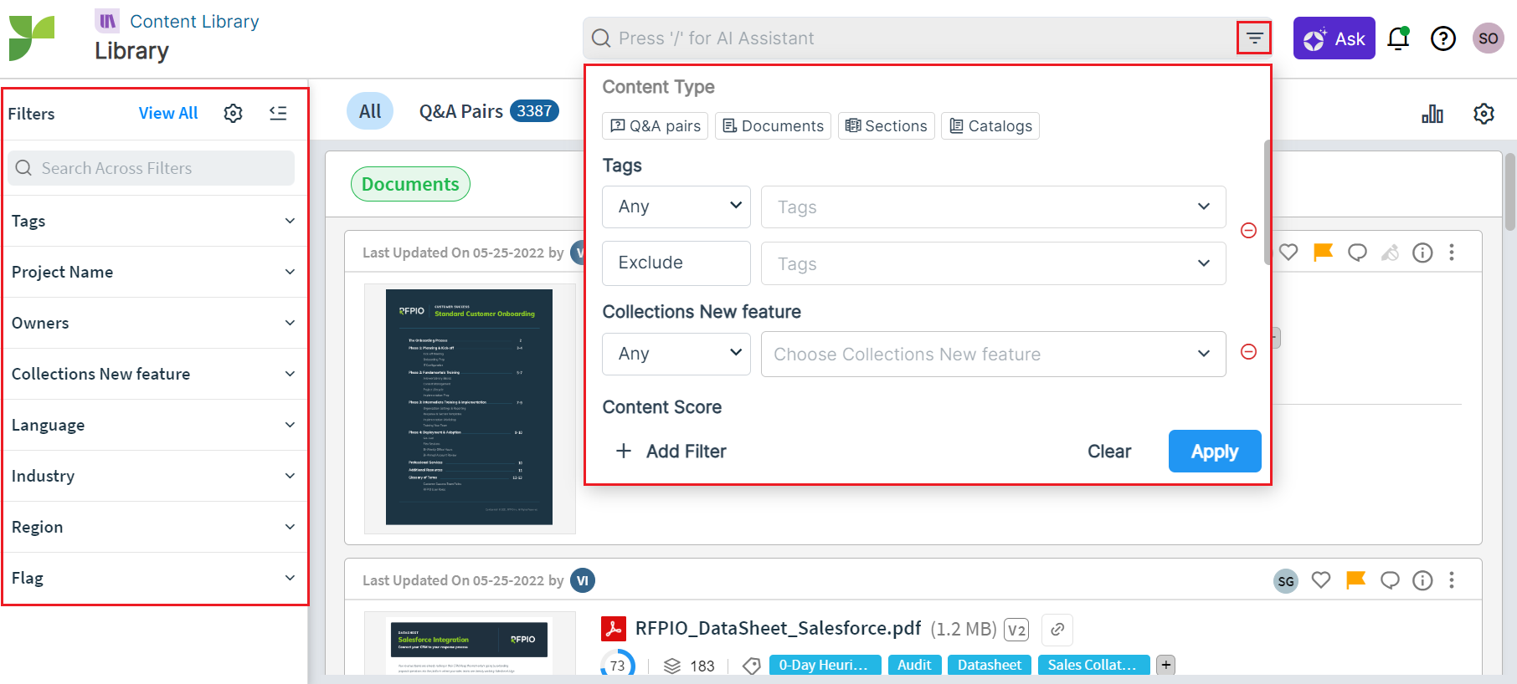1517x684 pixels.
Task: Open the notifications bell
Action: 1398,38
